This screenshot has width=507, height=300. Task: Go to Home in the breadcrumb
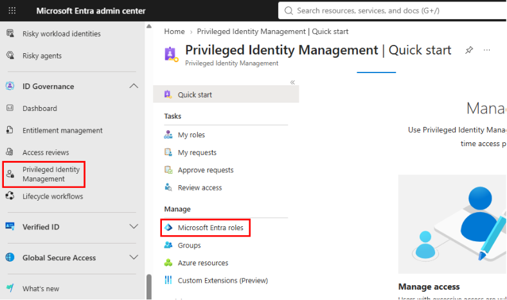point(174,31)
